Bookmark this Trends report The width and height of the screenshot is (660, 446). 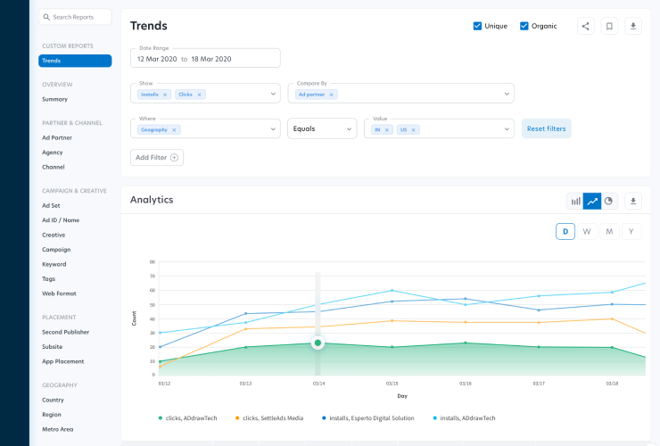tap(609, 26)
